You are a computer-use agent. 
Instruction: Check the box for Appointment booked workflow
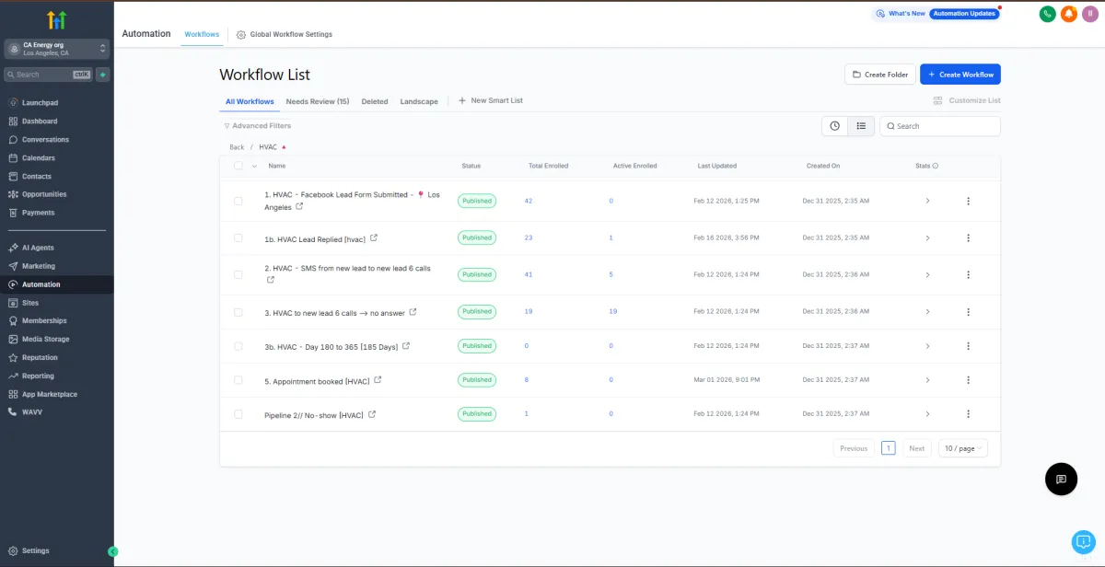pos(238,380)
